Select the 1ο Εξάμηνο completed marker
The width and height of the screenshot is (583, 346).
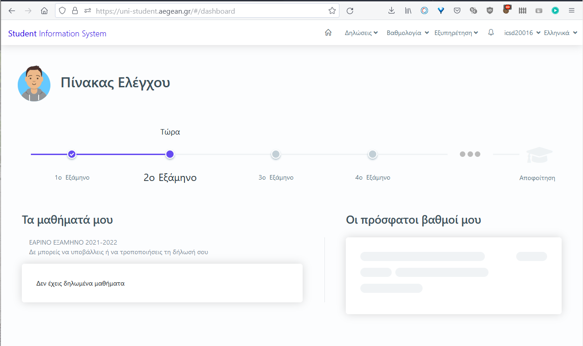coord(71,154)
